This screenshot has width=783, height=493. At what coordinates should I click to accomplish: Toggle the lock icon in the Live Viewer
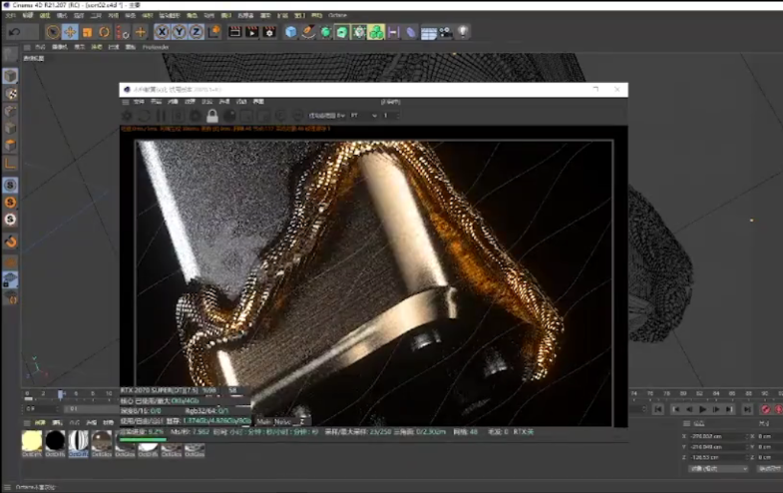click(211, 116)
